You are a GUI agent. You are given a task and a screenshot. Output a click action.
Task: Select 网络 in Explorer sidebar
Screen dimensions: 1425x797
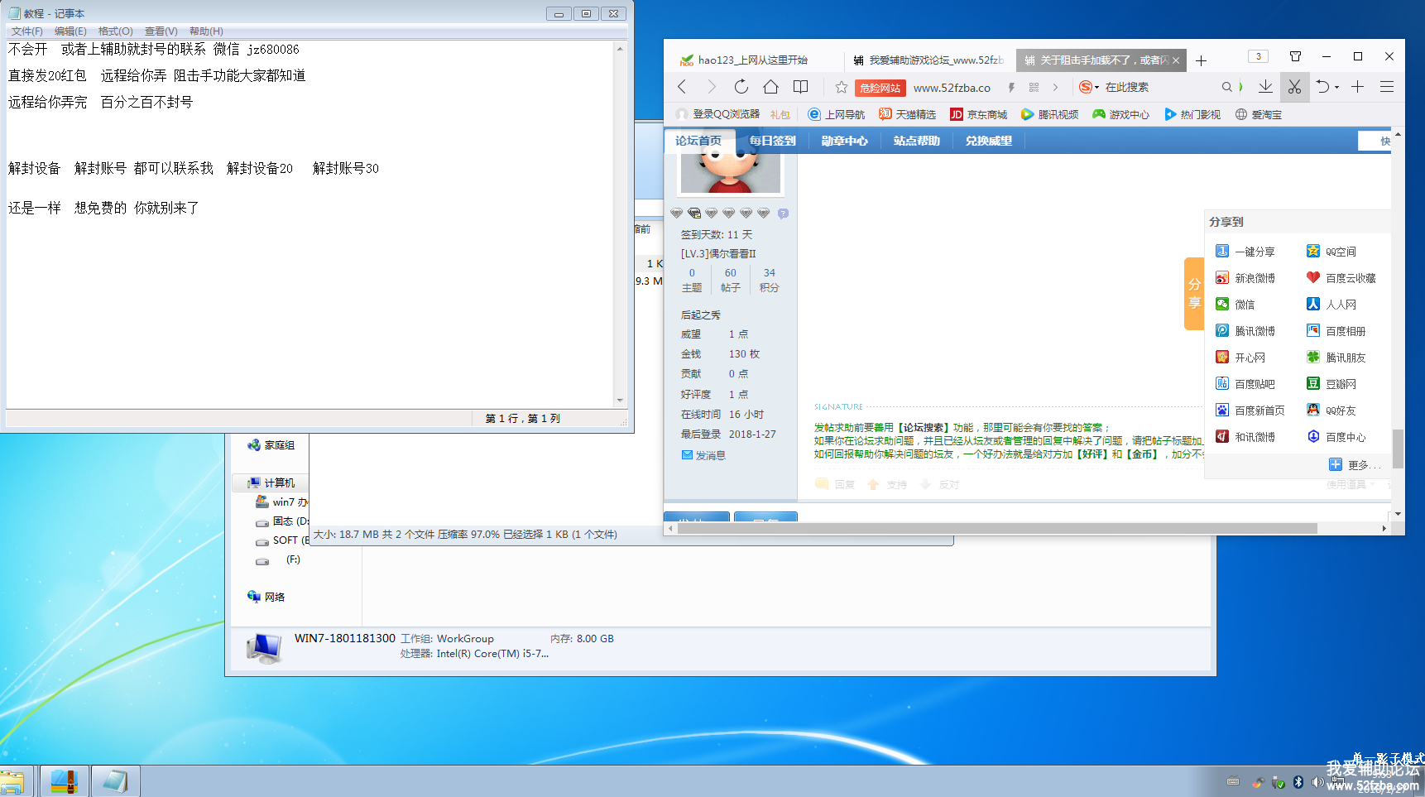[x=266, y=597]
